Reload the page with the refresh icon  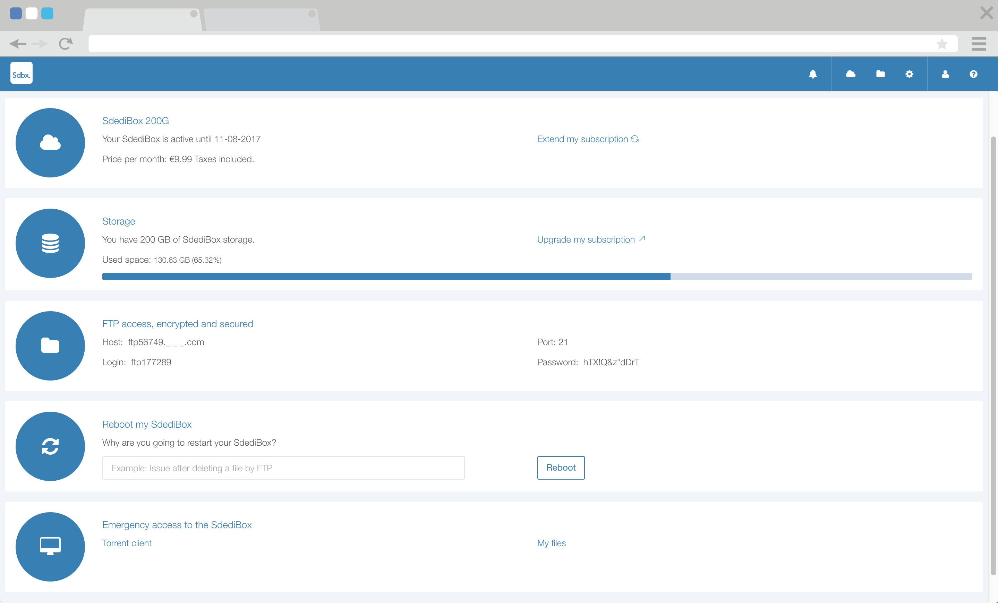coord(66,43)
